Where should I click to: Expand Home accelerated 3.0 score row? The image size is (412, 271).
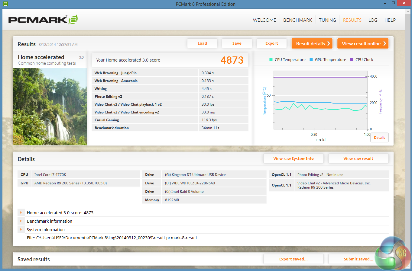coord(21,213)
